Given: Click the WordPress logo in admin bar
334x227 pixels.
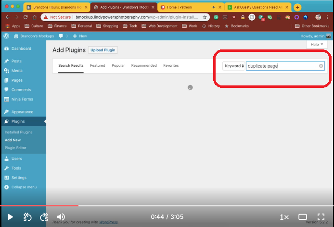Looking at the screenshot, I should click(6, 36).
